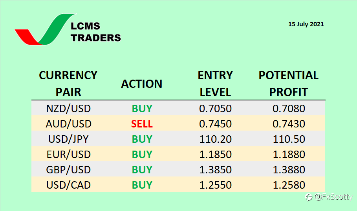Select the USD/CAD currency pair cell
Image resolution: width=357 pixels, height=211 pixels.
tap(68, 185)
